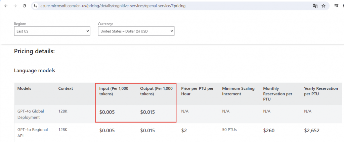Select the GPT-4o Global Deployment row label

click(x=31, y=114)
